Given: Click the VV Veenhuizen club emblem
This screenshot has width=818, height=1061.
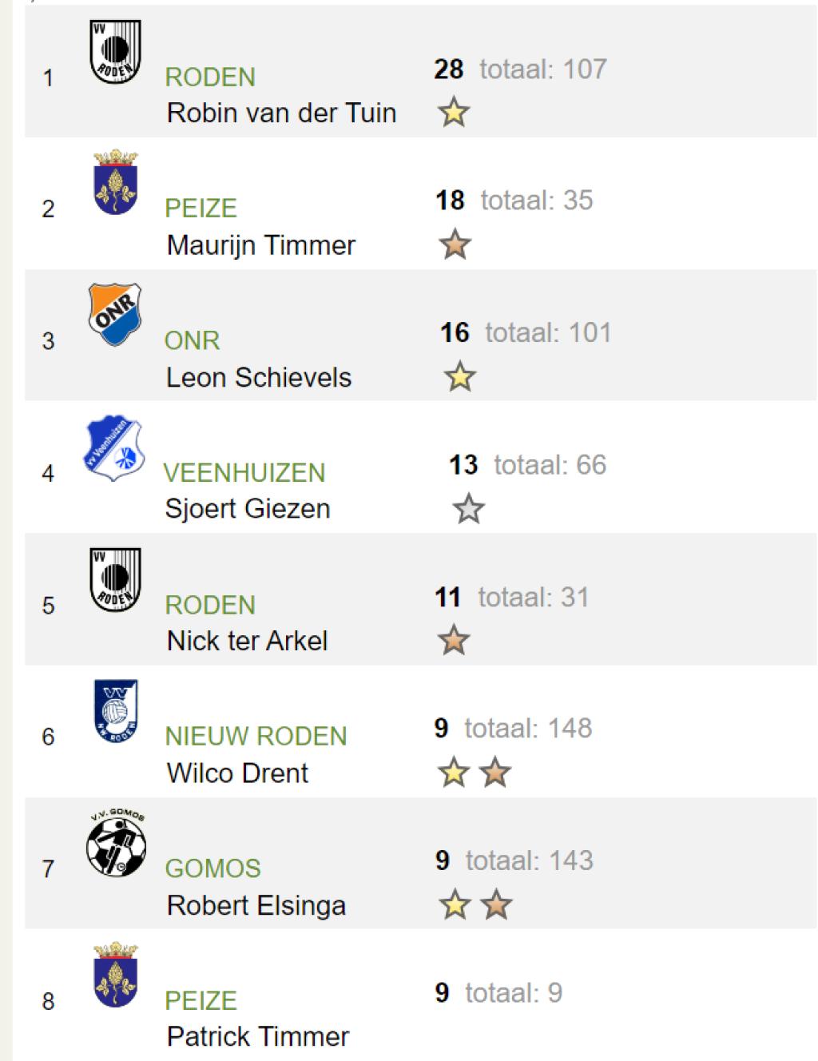Looking at the screenshot, I should pos(114,448).
